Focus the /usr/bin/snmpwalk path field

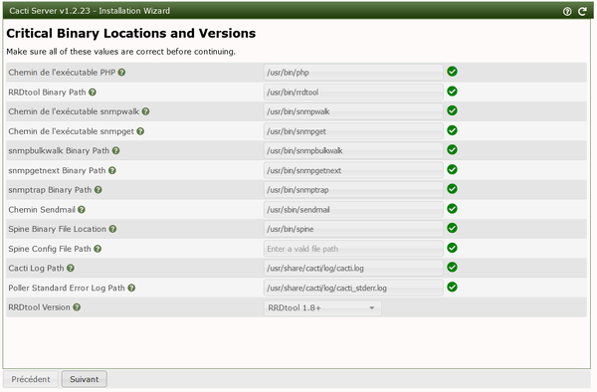coord(353,111)
